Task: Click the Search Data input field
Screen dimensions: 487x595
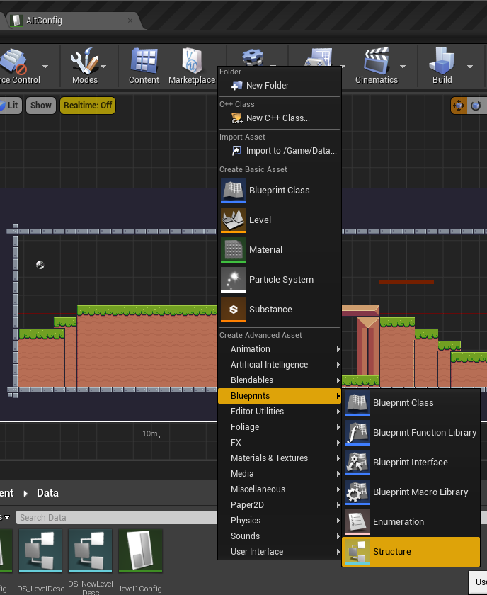Action: point(118,518)
